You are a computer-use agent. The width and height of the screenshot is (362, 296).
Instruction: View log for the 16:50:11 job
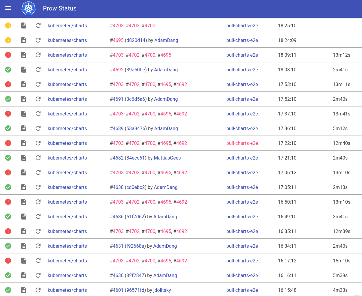click(24, 202)
